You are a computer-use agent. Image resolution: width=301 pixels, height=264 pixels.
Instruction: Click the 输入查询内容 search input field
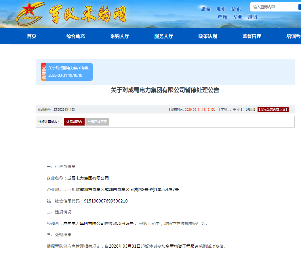273,7
